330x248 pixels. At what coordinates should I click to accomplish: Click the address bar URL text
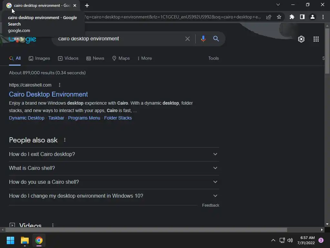(x=173, y=17)
